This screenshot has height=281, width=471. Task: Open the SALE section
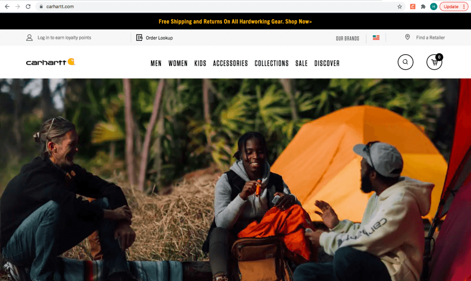pyautogui.click(x=301, y=63)
